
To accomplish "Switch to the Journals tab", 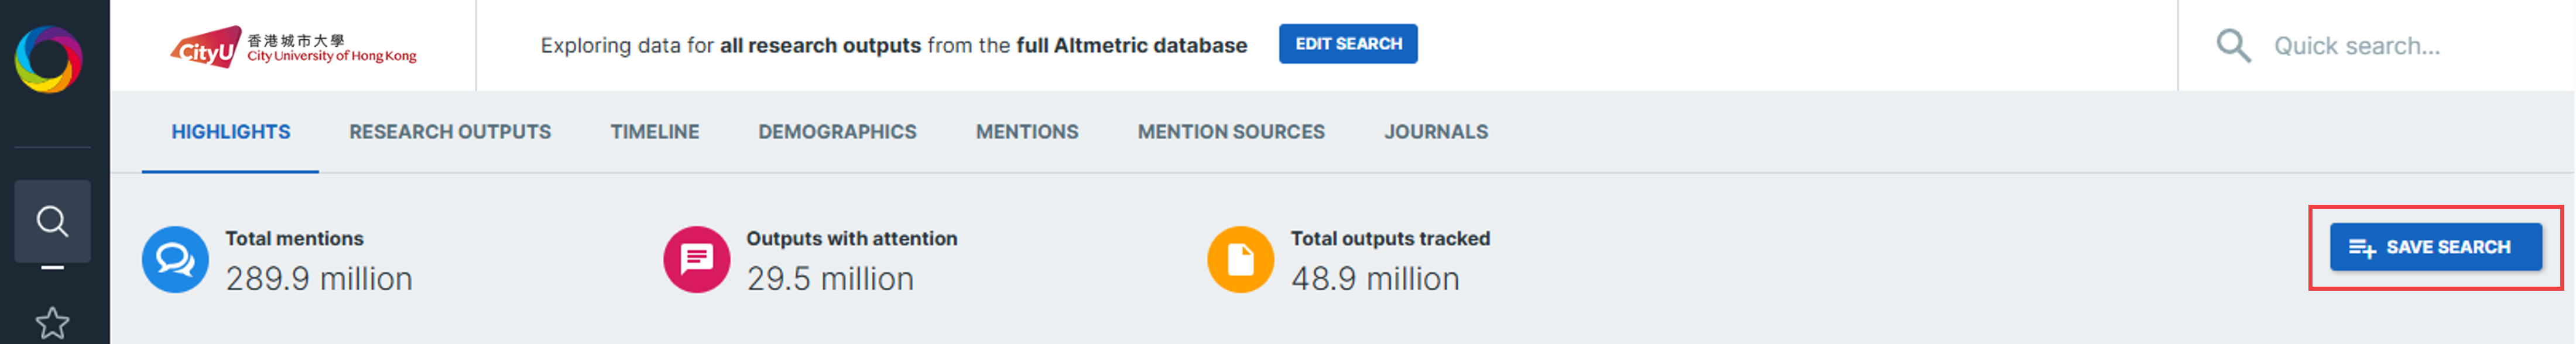I will (x=1435, y=132).
